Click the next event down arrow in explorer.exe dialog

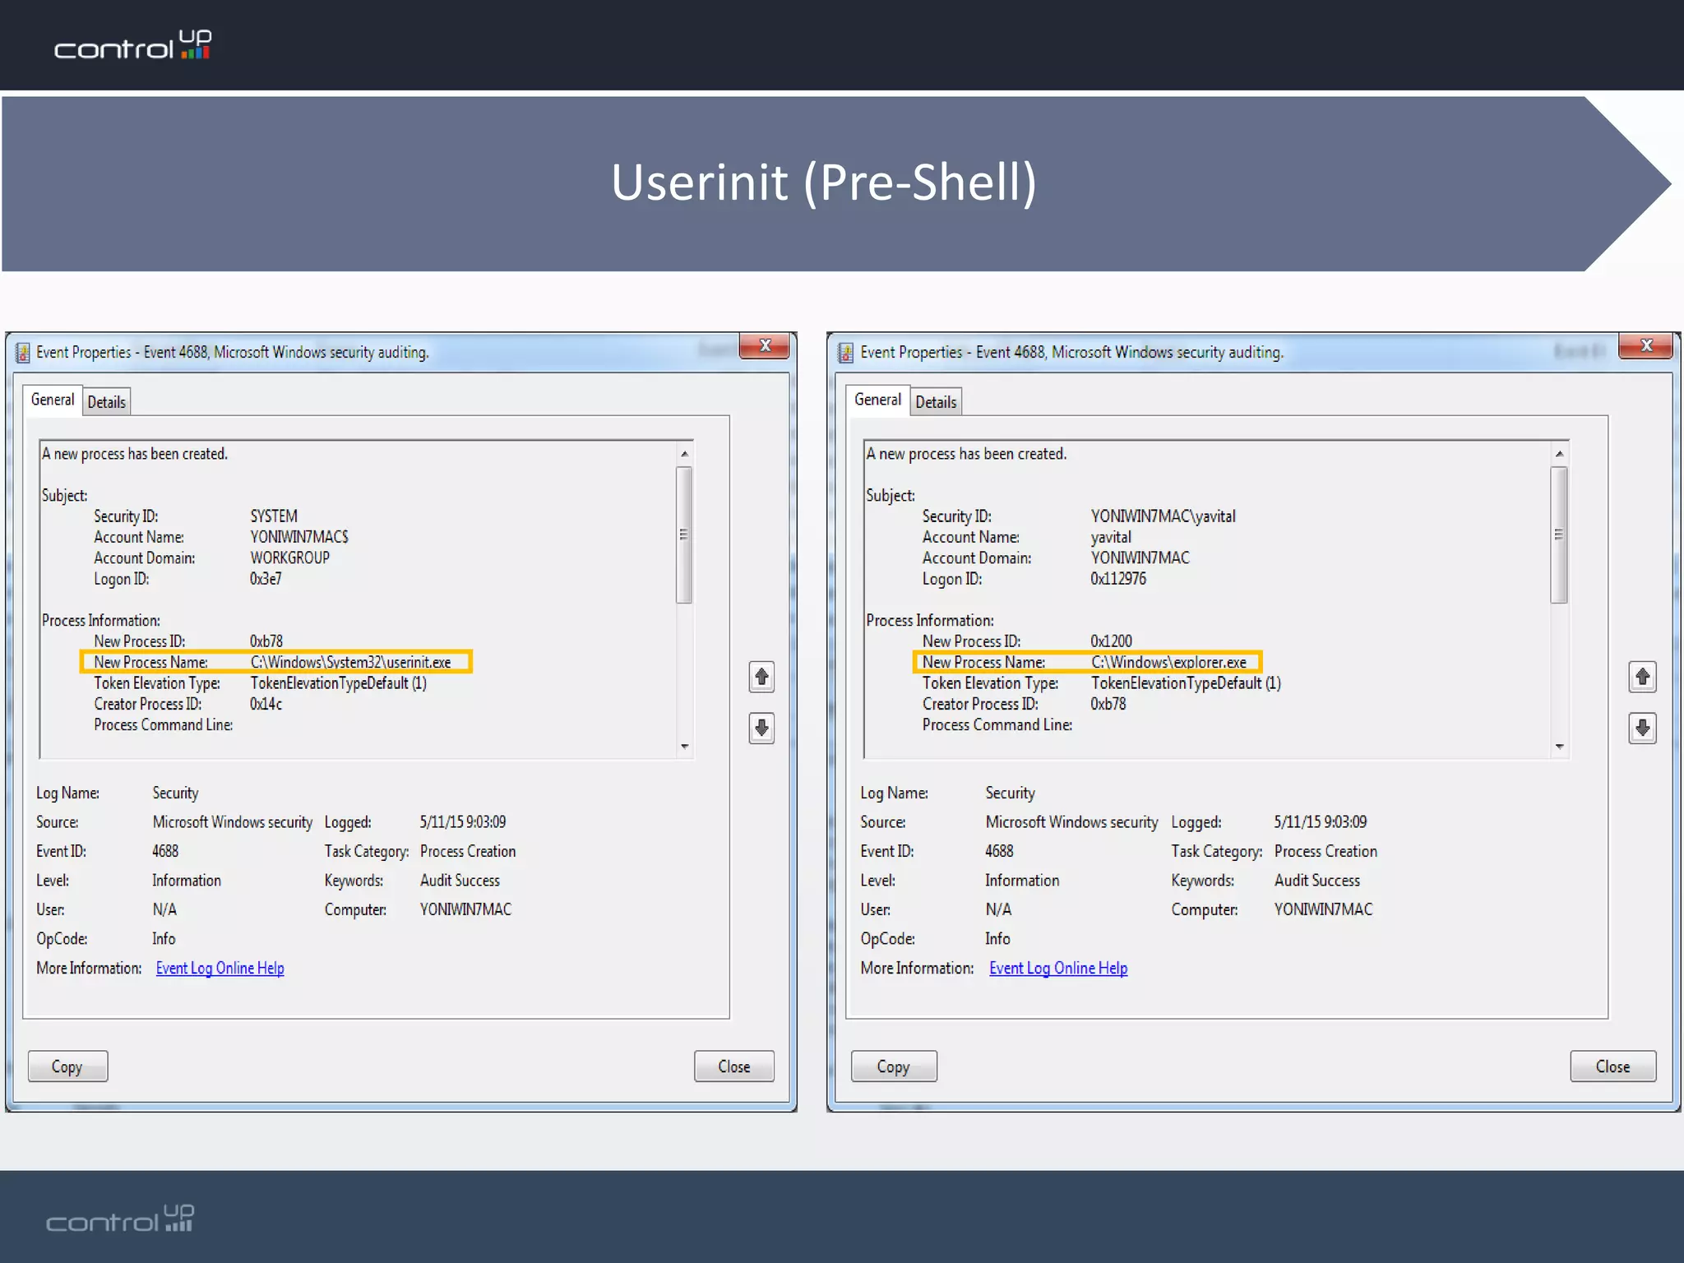(1642, 728)
